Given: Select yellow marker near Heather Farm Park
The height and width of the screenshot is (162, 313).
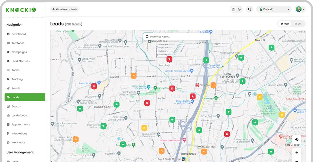Looking at the screenshot, I should coord(282,115).
